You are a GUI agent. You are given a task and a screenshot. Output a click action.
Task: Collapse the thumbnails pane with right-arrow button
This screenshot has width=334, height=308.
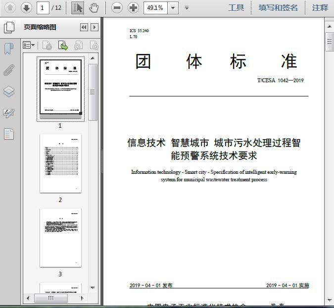[94, 28]
